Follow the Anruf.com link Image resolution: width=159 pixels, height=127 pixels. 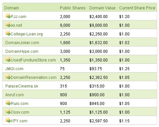[x=14, y=95]
